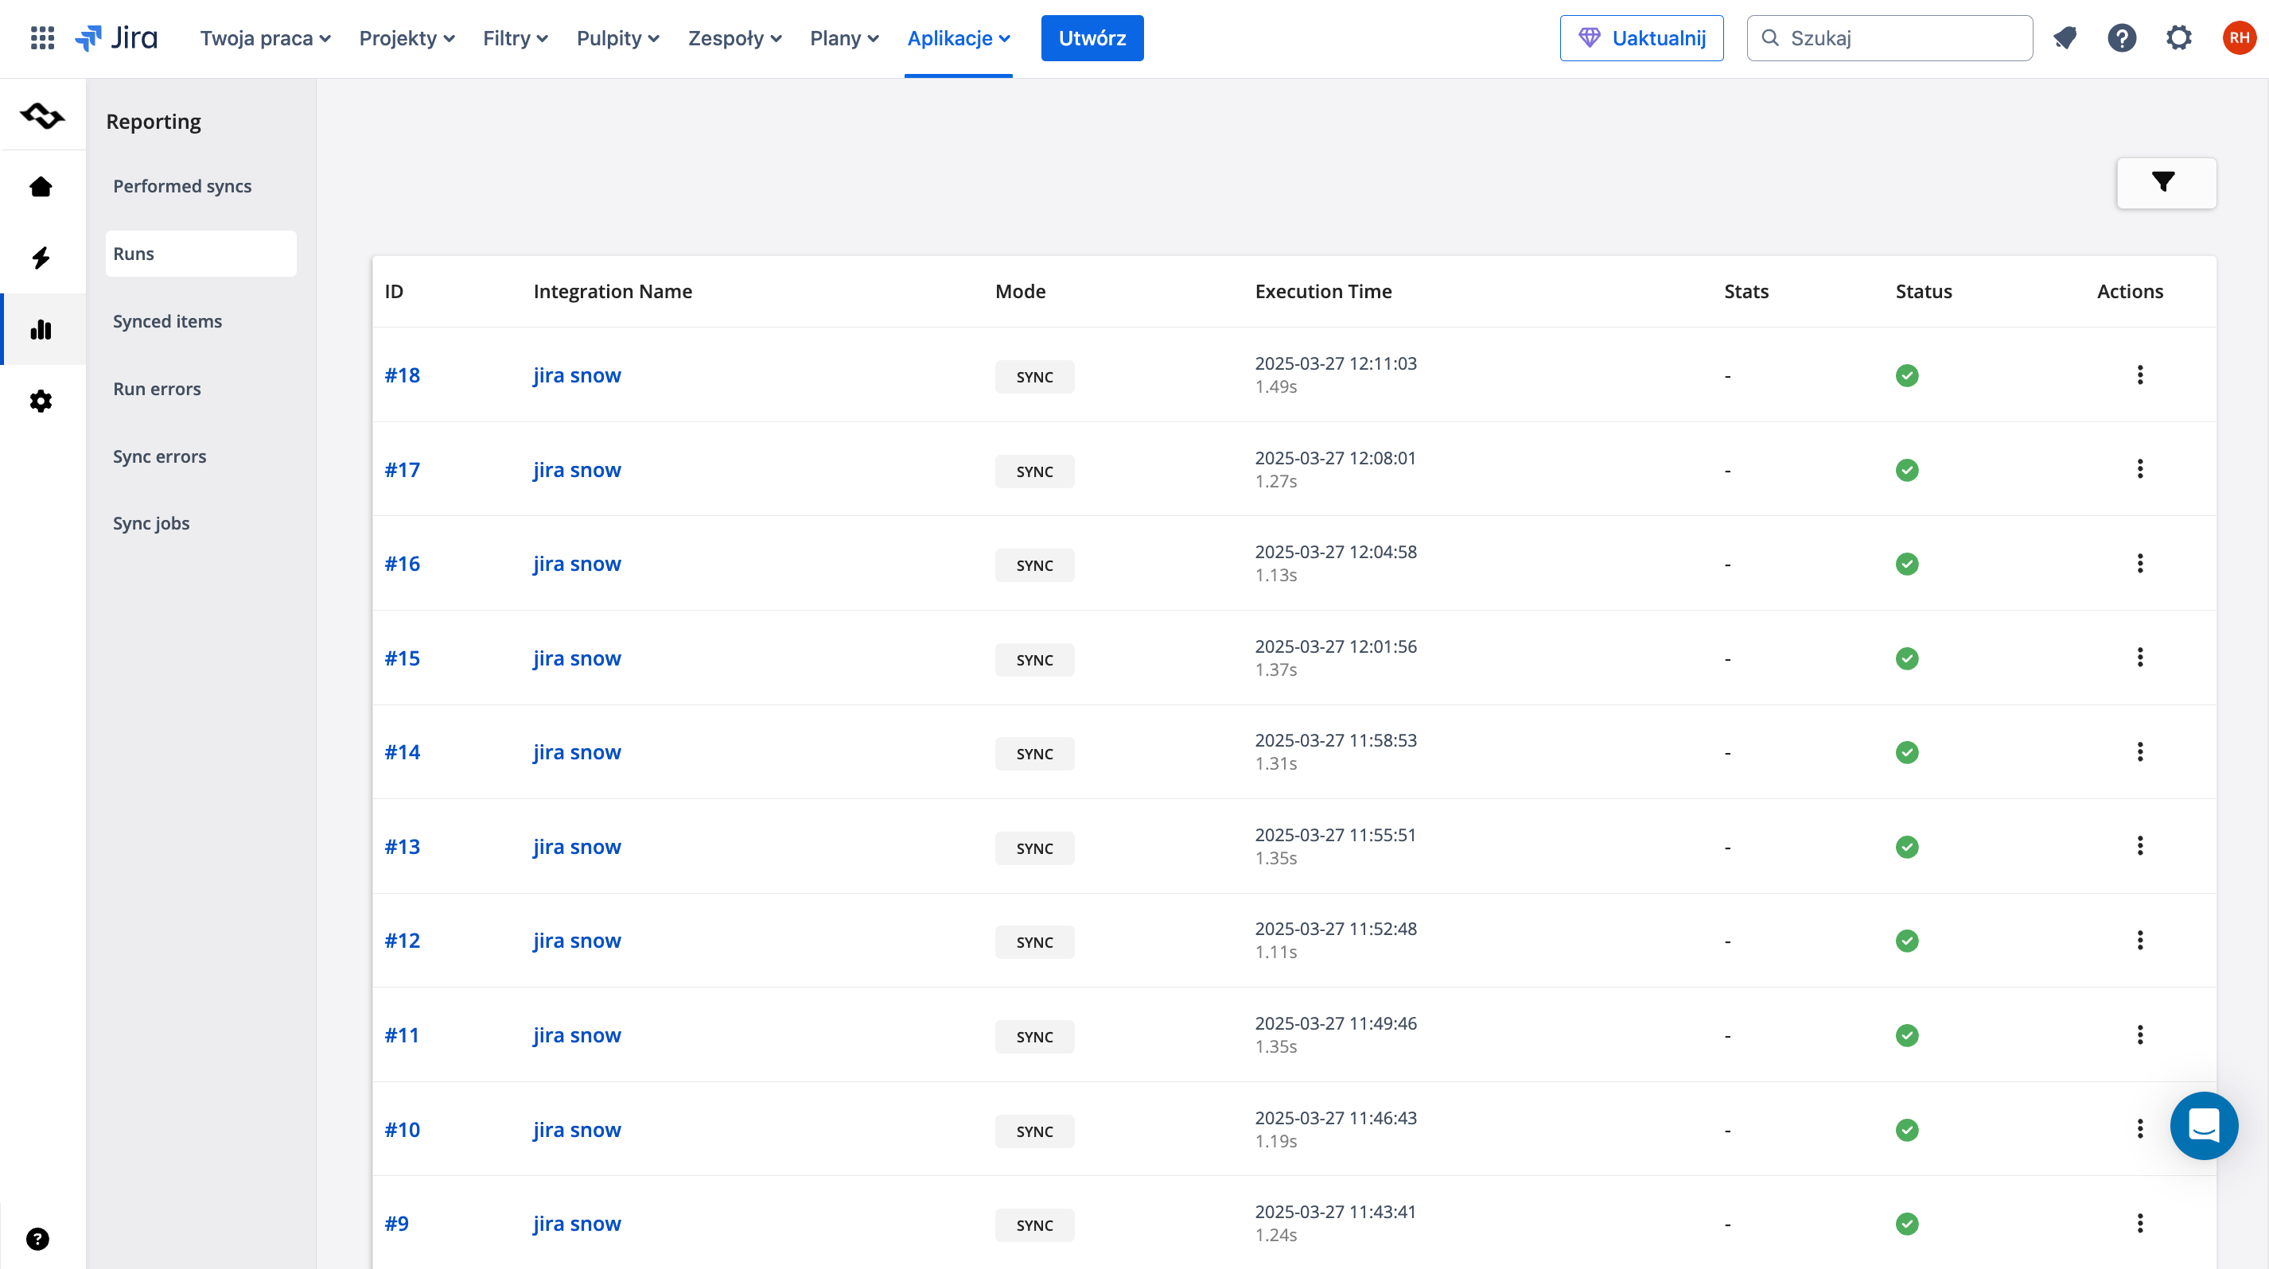This screenshot has height=1269, width=2269.
Task: Click the Uaktualnij upgrade button
Action: click(x=1642, y=38)
